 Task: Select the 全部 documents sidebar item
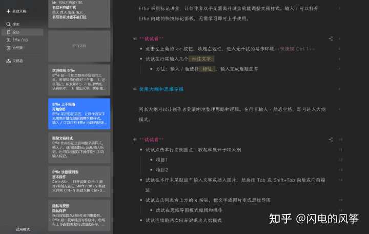23,32
